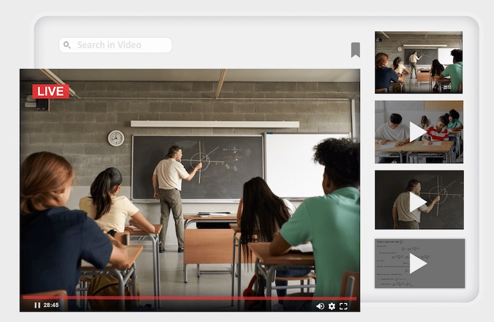Click the red video progress bar
494x322 pixels.
click(185, 297)
